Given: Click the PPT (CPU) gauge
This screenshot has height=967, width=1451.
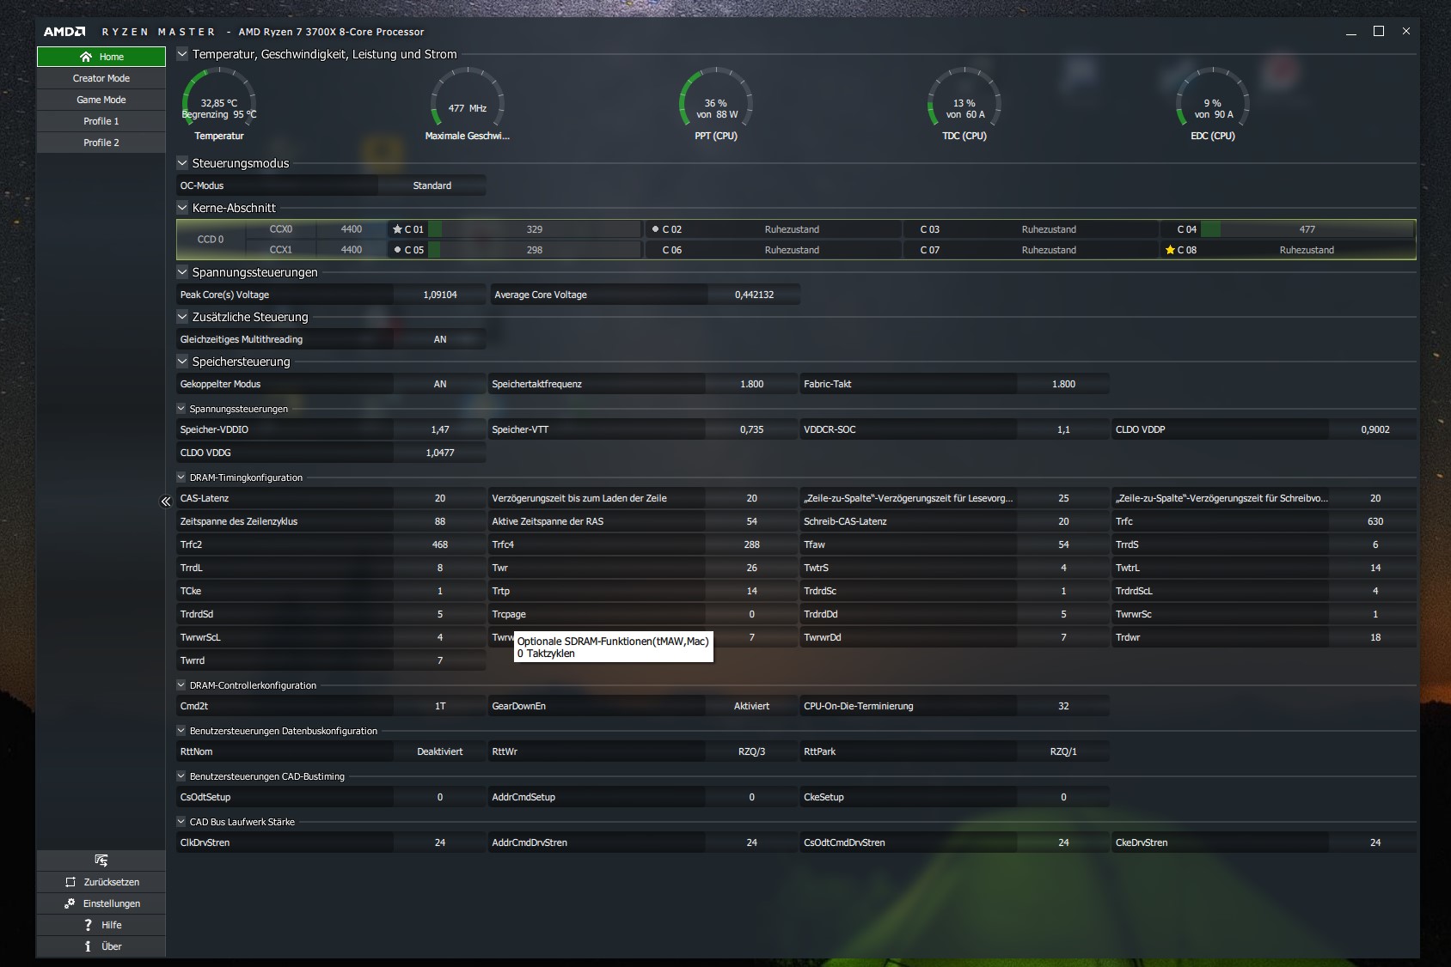Looking at the screenshot, I should tap(716, 105).
